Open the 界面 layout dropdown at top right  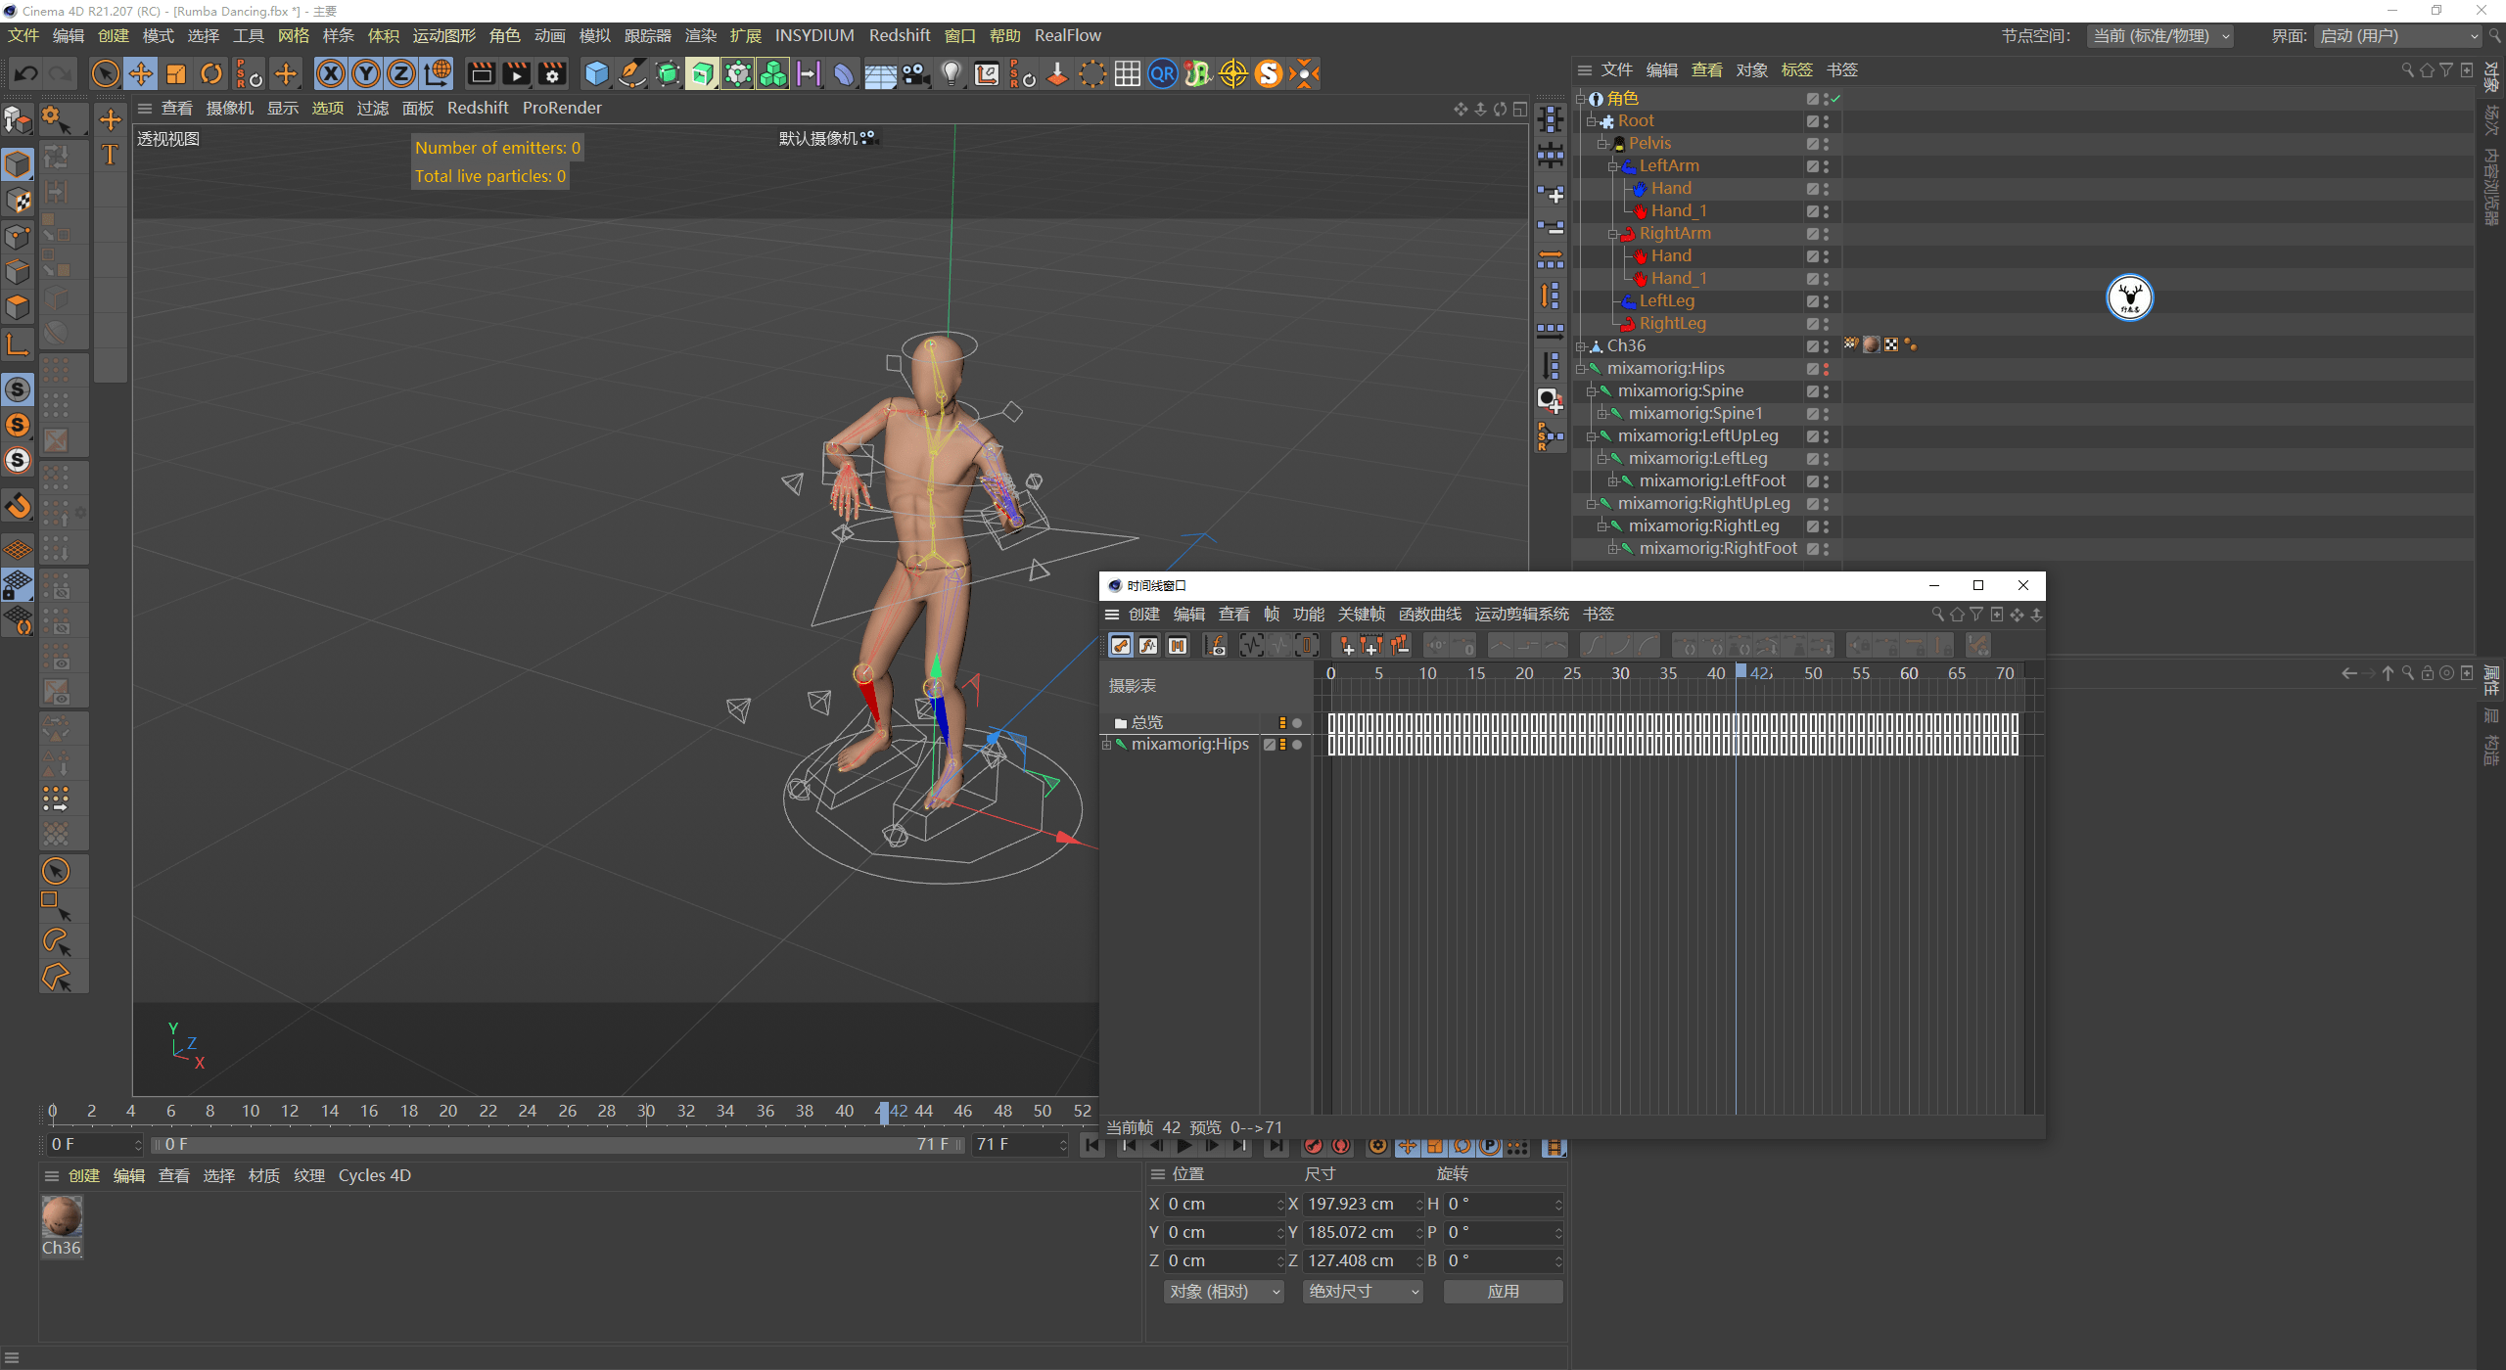tap(2398, 35)
